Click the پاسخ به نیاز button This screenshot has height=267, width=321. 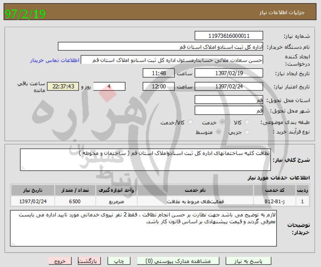coord(248,261)
